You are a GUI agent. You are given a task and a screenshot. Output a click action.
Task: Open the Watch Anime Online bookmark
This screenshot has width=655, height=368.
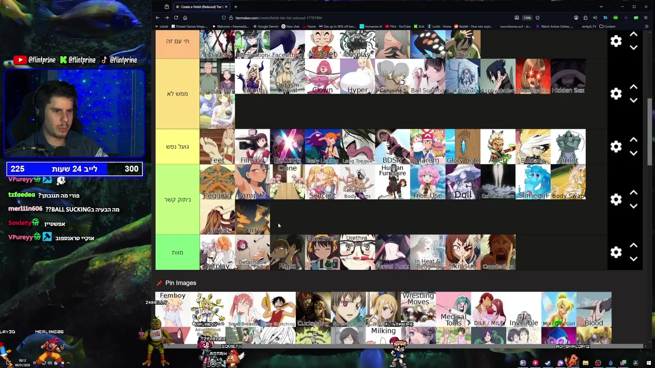(x=554, y=27)
